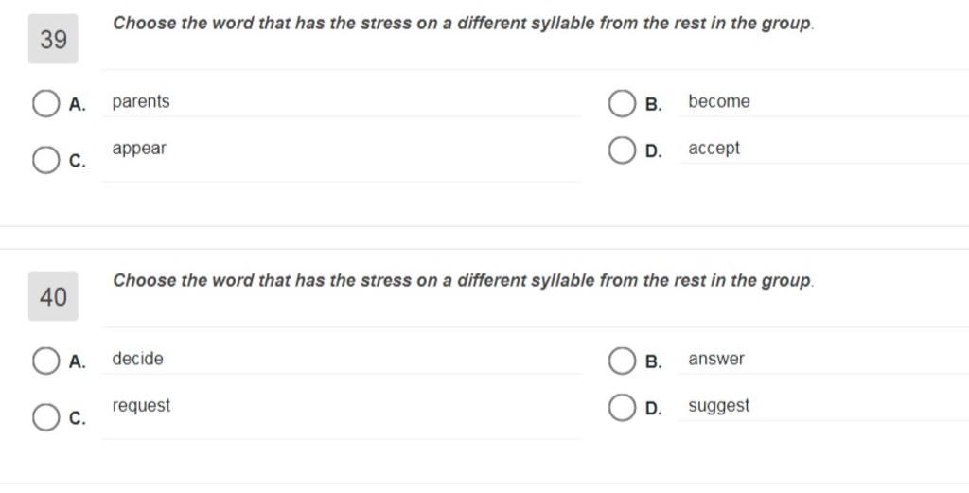Choose option B 'become' radio button
This screenshot has height=493, width=969.
[622, 103]
